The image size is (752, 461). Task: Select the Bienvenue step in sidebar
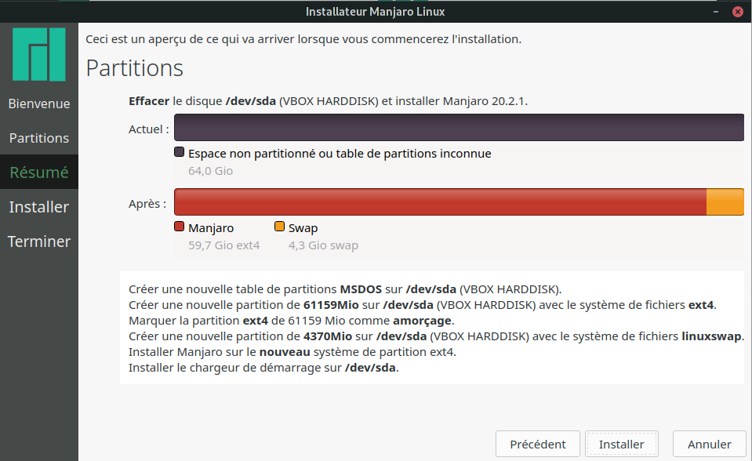pyautogui.click(x=39, y=103)
